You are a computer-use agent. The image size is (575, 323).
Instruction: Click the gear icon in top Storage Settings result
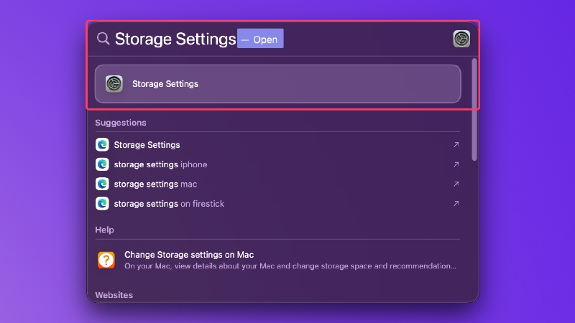point(114,84)
